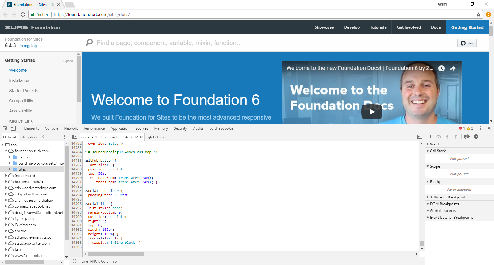This screenshot has width=494, height=265.
Task: Play the Welcome to Foundation Docs video
Action: point(372,112)
